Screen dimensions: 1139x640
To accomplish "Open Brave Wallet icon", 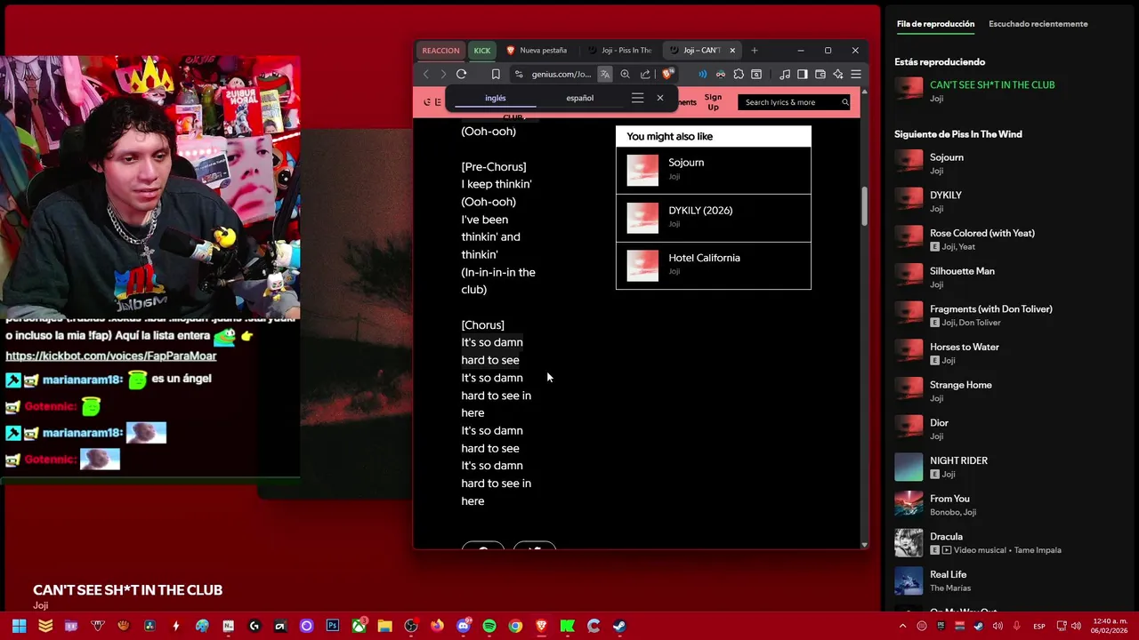I will (820, 74).
